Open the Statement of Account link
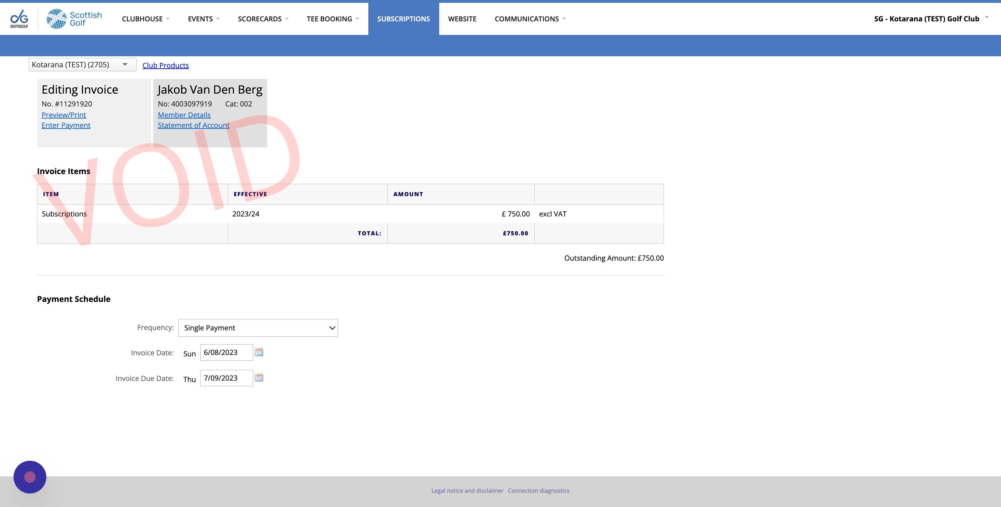Image resolution: width=1001 pixels, height=507 pixels. click(x=193, y=125)
